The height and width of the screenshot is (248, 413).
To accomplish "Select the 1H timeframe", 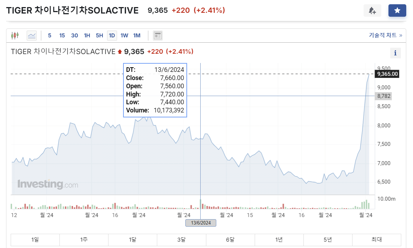I will point(87,35).
